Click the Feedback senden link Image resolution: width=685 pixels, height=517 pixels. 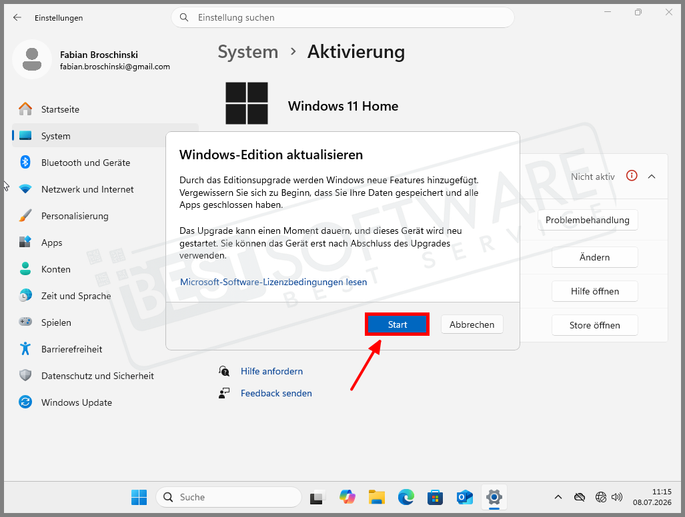276,394
